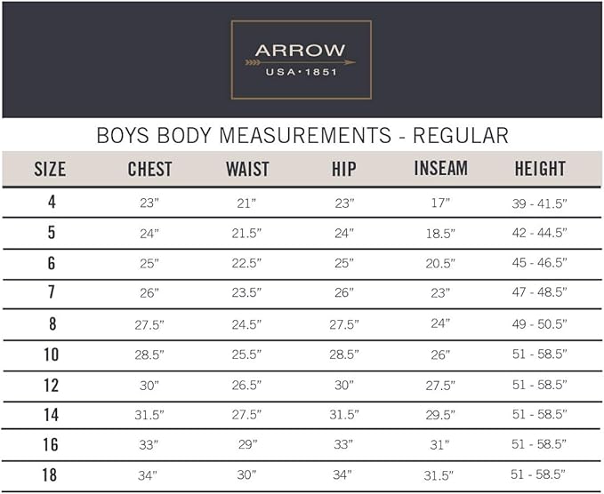Click the height range for size 7
The height and width of the screenshot is (494, 604).
[x=540, y=293]
